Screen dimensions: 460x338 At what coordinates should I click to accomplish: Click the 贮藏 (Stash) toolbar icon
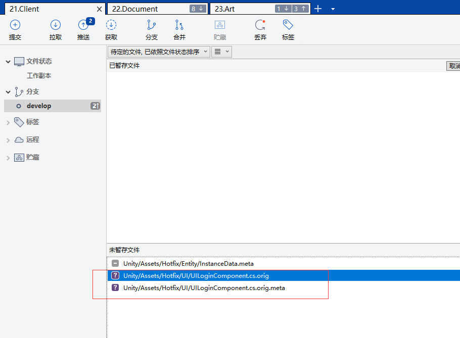click(220, 25)
